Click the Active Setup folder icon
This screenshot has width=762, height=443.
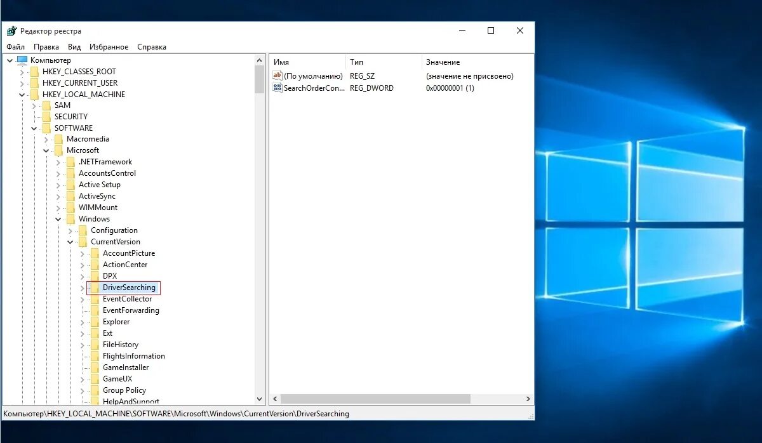coord(70,185)
